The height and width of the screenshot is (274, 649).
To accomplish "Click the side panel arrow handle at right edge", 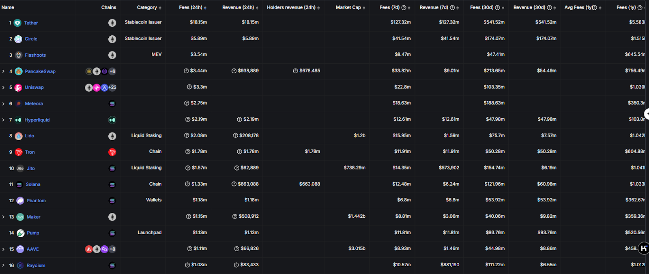I will [647, 114].
